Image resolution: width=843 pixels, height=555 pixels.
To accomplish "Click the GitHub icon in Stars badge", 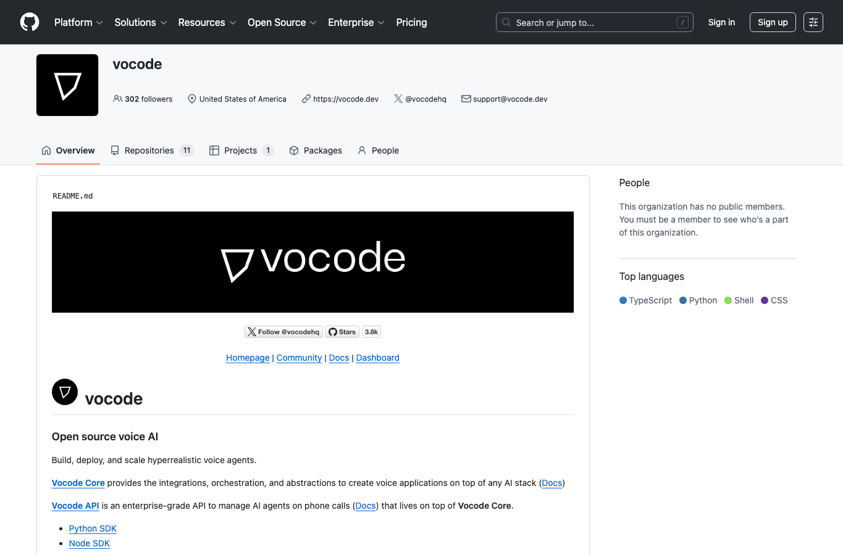I will click(333, 332).
